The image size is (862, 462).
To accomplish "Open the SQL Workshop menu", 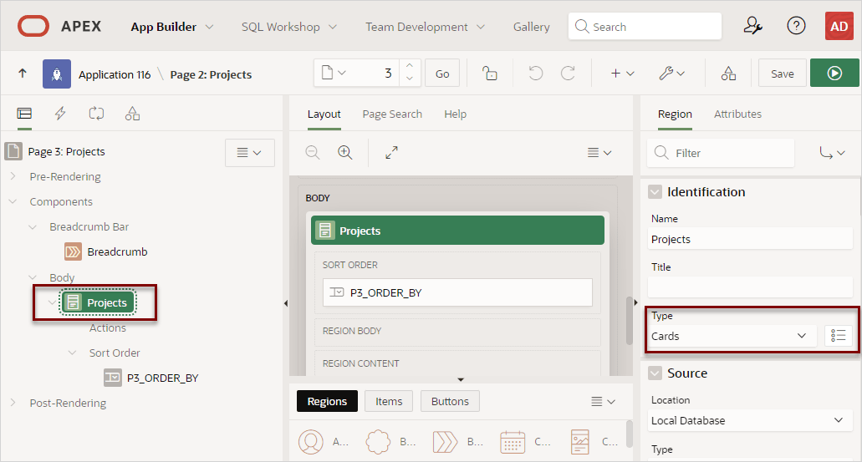I will point(289,27).
